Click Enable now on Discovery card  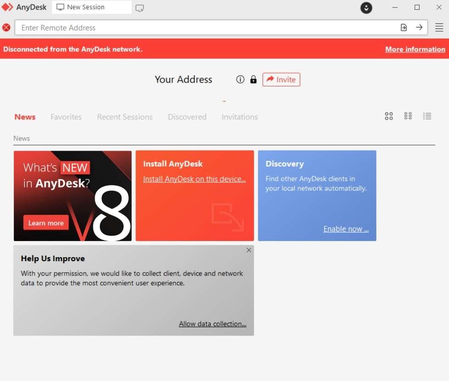click(346, 229)
